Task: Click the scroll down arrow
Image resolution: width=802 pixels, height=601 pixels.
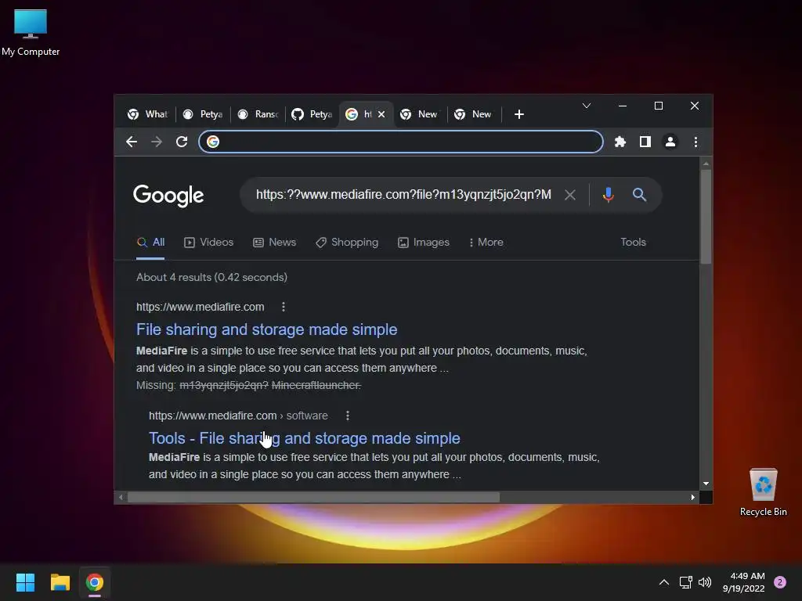Action: [x=706, y=484]
